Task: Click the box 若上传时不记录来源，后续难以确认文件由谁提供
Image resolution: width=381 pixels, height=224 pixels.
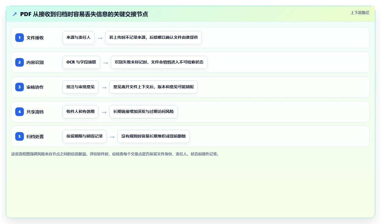Action: (x=154, y=38)
